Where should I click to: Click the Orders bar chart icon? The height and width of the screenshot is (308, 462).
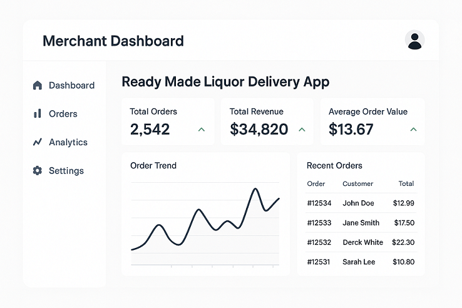click(x=37, y=114)
